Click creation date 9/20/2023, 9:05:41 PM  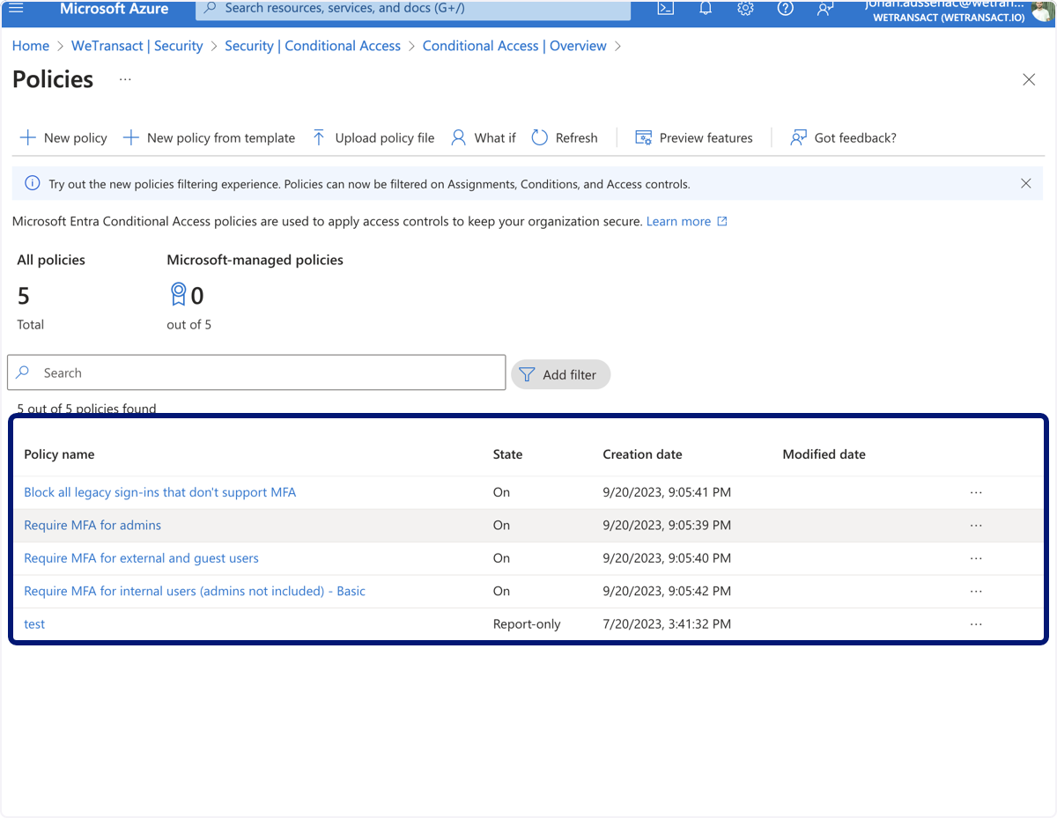click(x=667, y=492)
